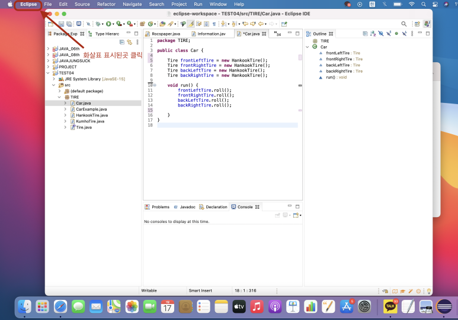Click the Coverage run icon
The image size is (458, 320).
(118, 24)
